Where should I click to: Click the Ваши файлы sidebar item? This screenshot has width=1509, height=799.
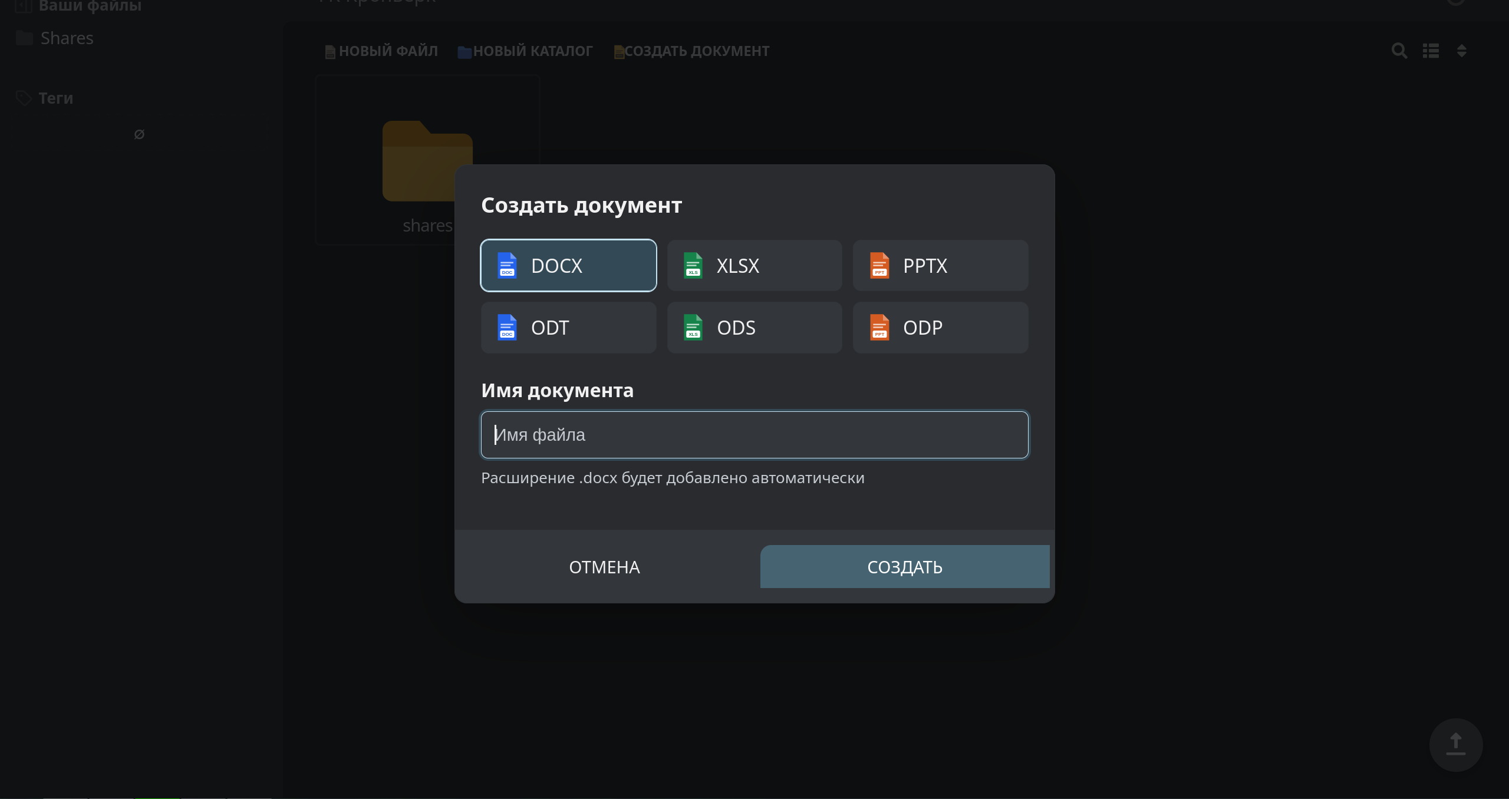(79, 6)
